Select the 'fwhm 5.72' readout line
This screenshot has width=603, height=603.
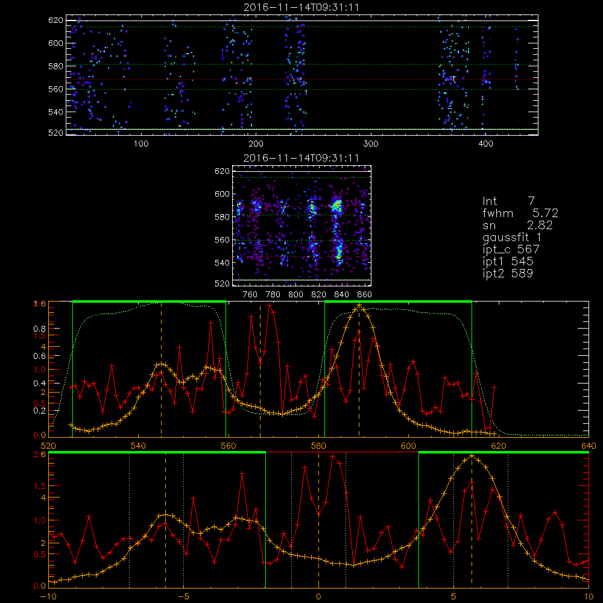(520, 213)
